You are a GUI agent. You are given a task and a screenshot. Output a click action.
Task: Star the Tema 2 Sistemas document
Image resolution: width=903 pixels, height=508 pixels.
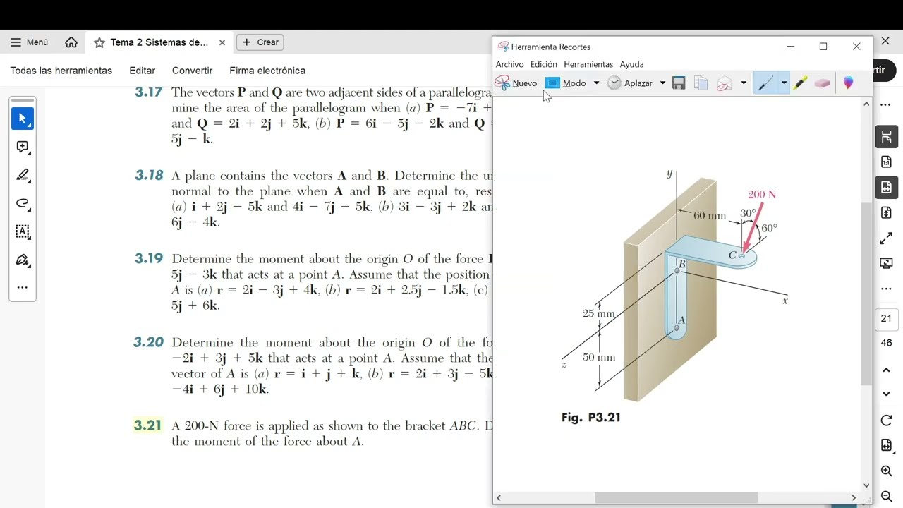point(99,42)
